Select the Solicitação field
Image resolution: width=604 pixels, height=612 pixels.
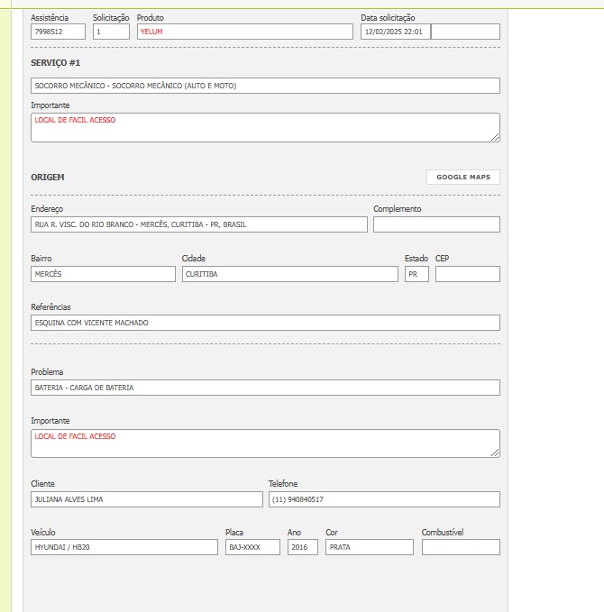pyautogui.click(x=111, y=32)
